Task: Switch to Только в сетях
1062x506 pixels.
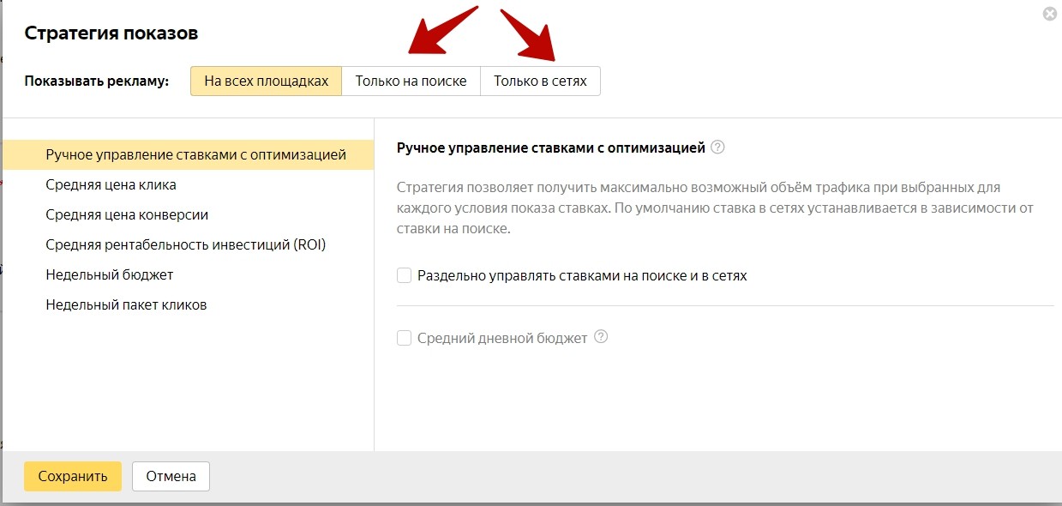Action: pos(540,81)
